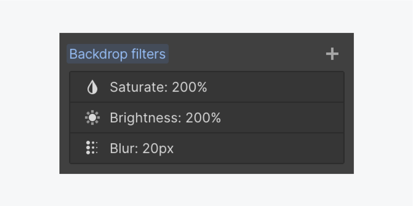Click the Brightness sun icon
Screen dimensions: 413x206
click(x=92, y=118)
